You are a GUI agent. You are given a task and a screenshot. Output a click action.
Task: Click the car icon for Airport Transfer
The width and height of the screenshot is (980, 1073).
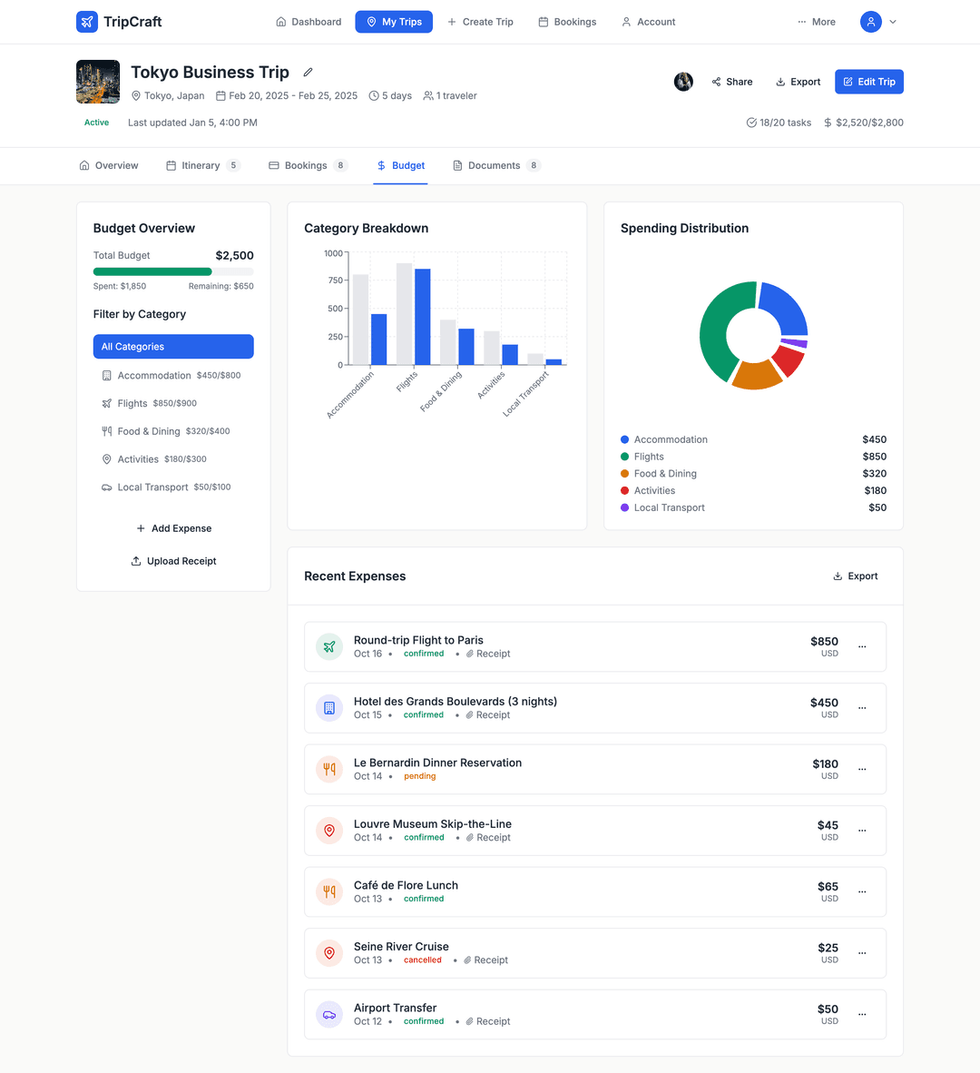(x=329, y=1015)
